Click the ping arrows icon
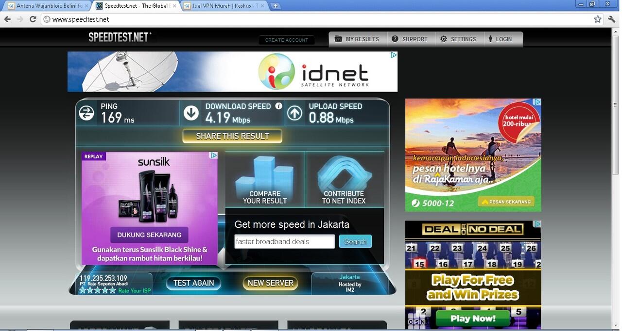The height and width of the screenshot is (331, 622). (x=86, y=113)
